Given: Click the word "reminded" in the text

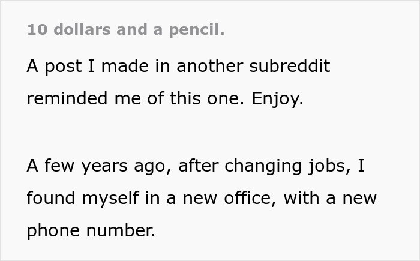Looking at the screenshot, I should coord(67,98).
